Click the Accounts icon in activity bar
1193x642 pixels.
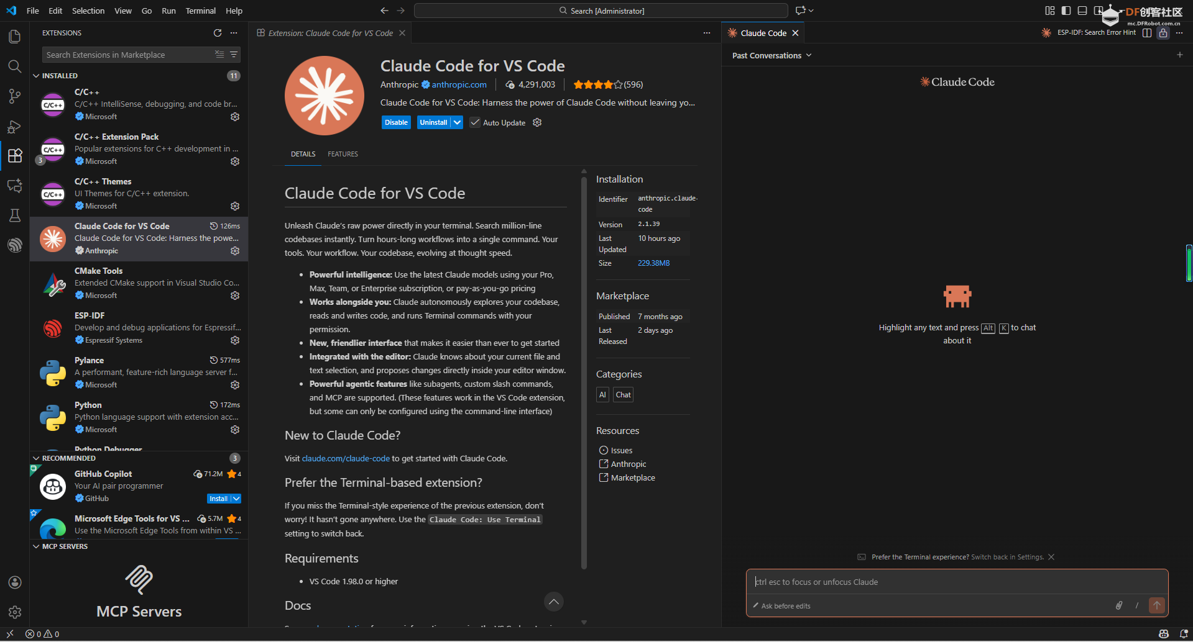15,582
